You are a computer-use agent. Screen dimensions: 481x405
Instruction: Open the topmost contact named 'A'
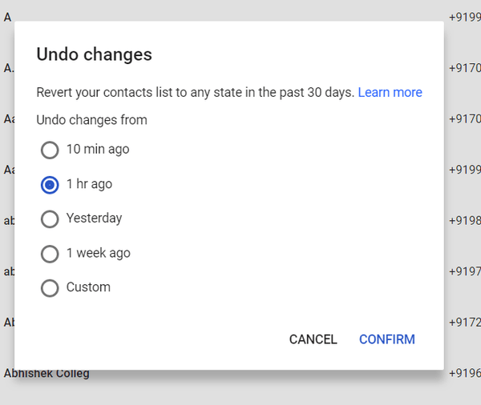pyautogui.click(x=7, y=17)
